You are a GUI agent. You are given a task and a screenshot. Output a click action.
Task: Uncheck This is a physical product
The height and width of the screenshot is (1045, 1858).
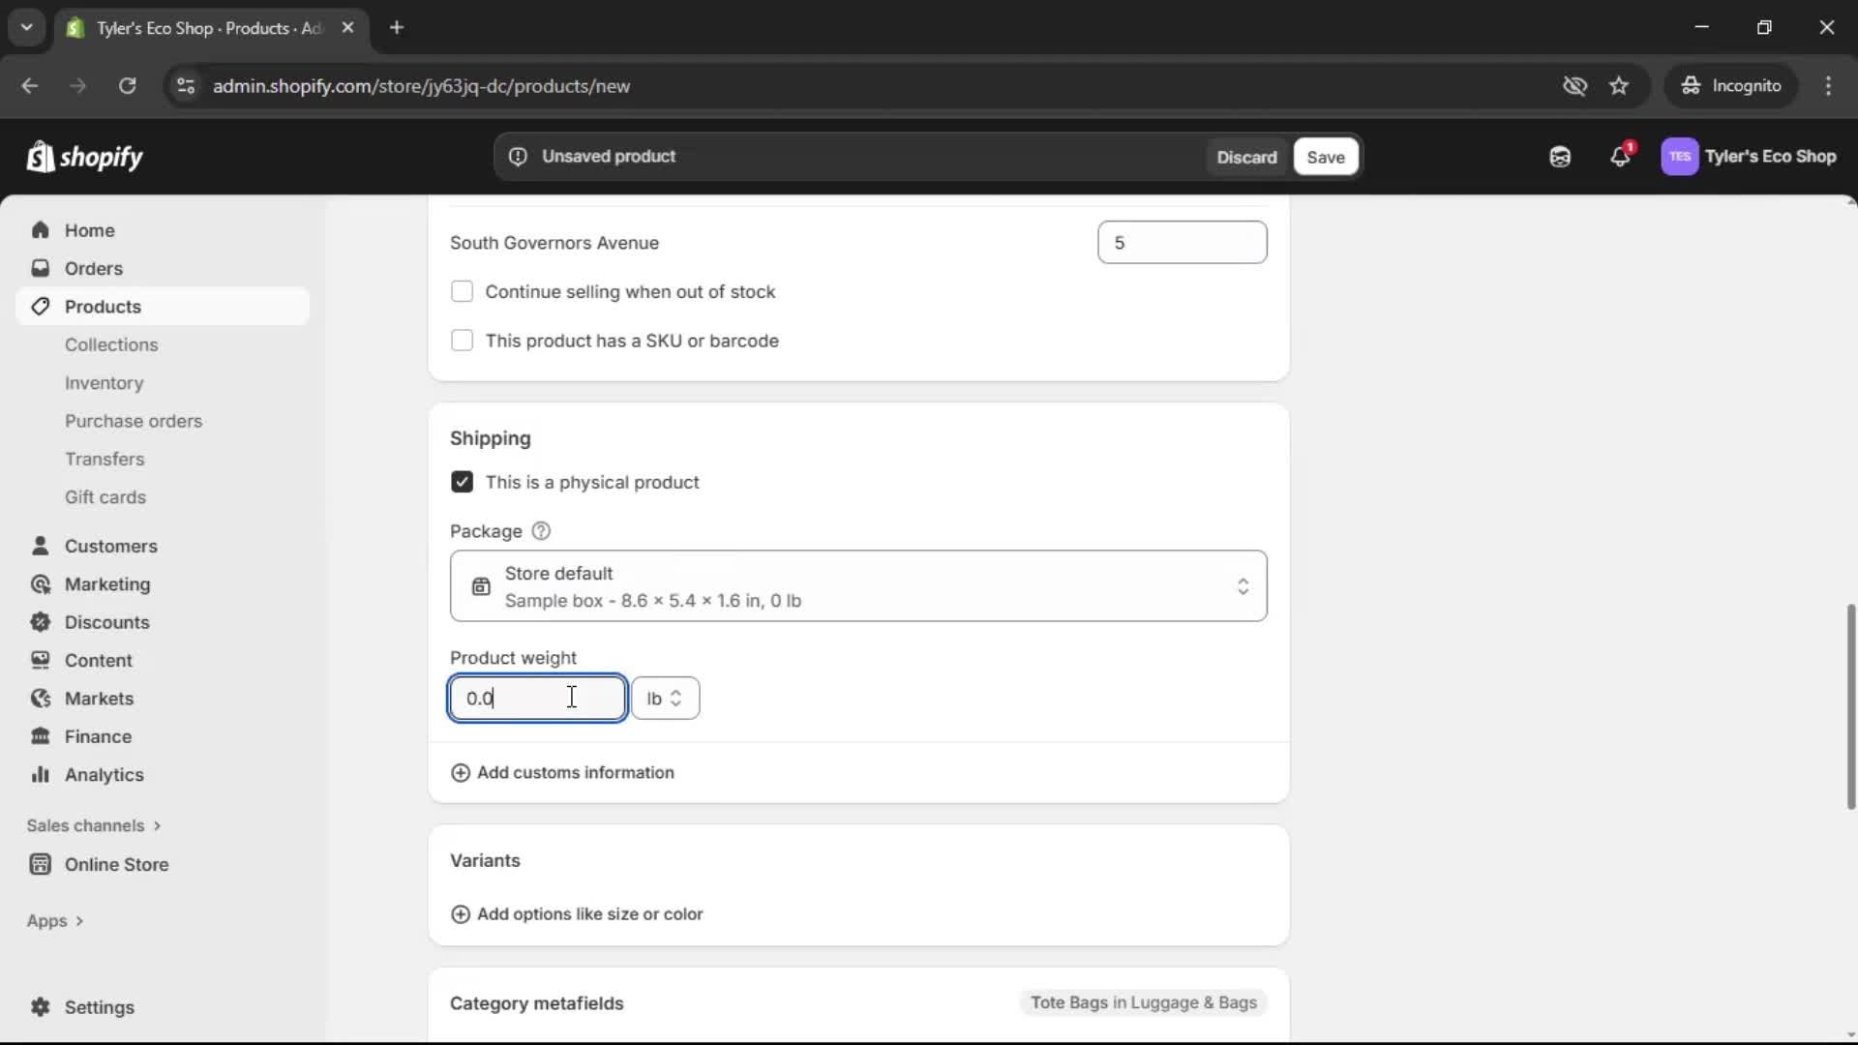[462, 482]
